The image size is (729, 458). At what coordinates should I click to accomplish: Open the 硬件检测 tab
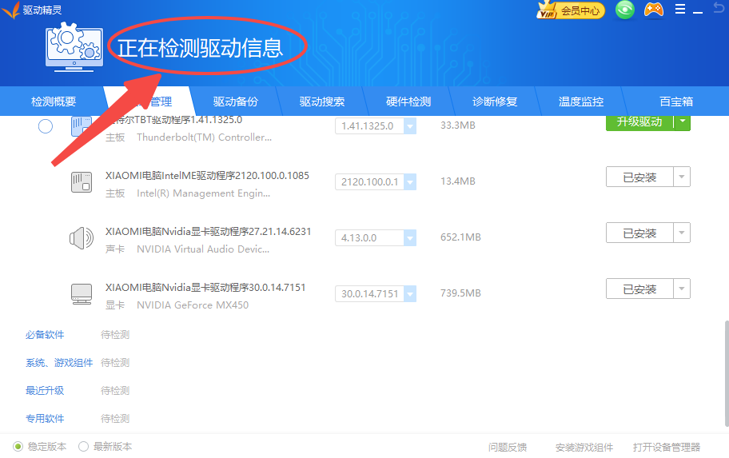(408, 102)
